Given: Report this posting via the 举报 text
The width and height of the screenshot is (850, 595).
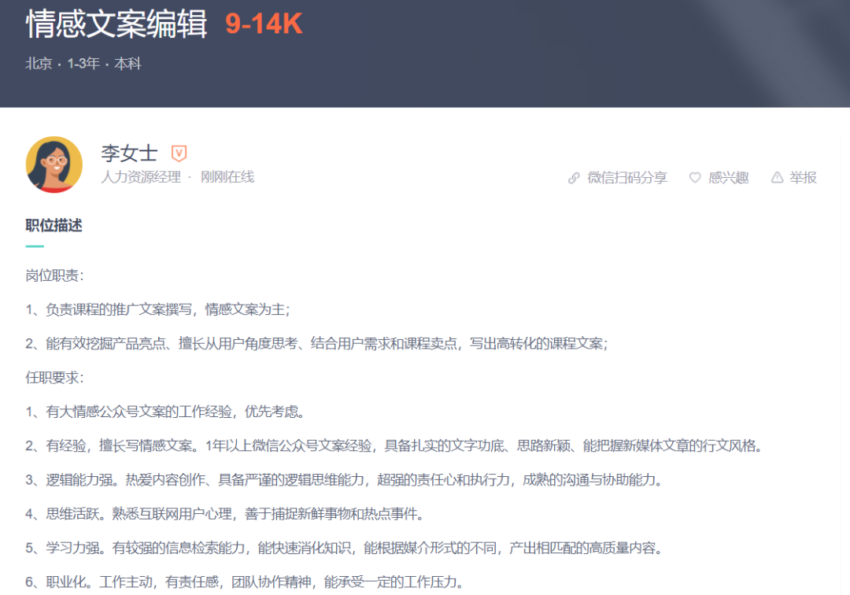Looking at the screenshot, I should coord(803,178).
